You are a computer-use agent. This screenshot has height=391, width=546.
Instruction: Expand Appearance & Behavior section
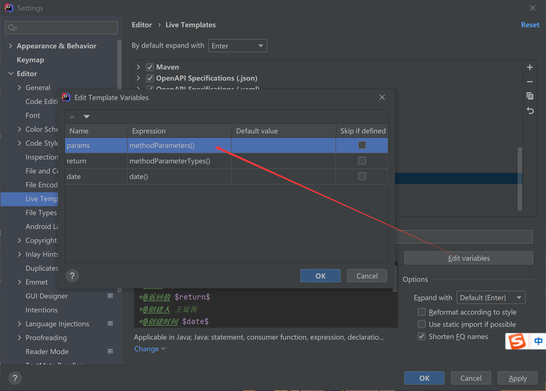click(11, 46)
